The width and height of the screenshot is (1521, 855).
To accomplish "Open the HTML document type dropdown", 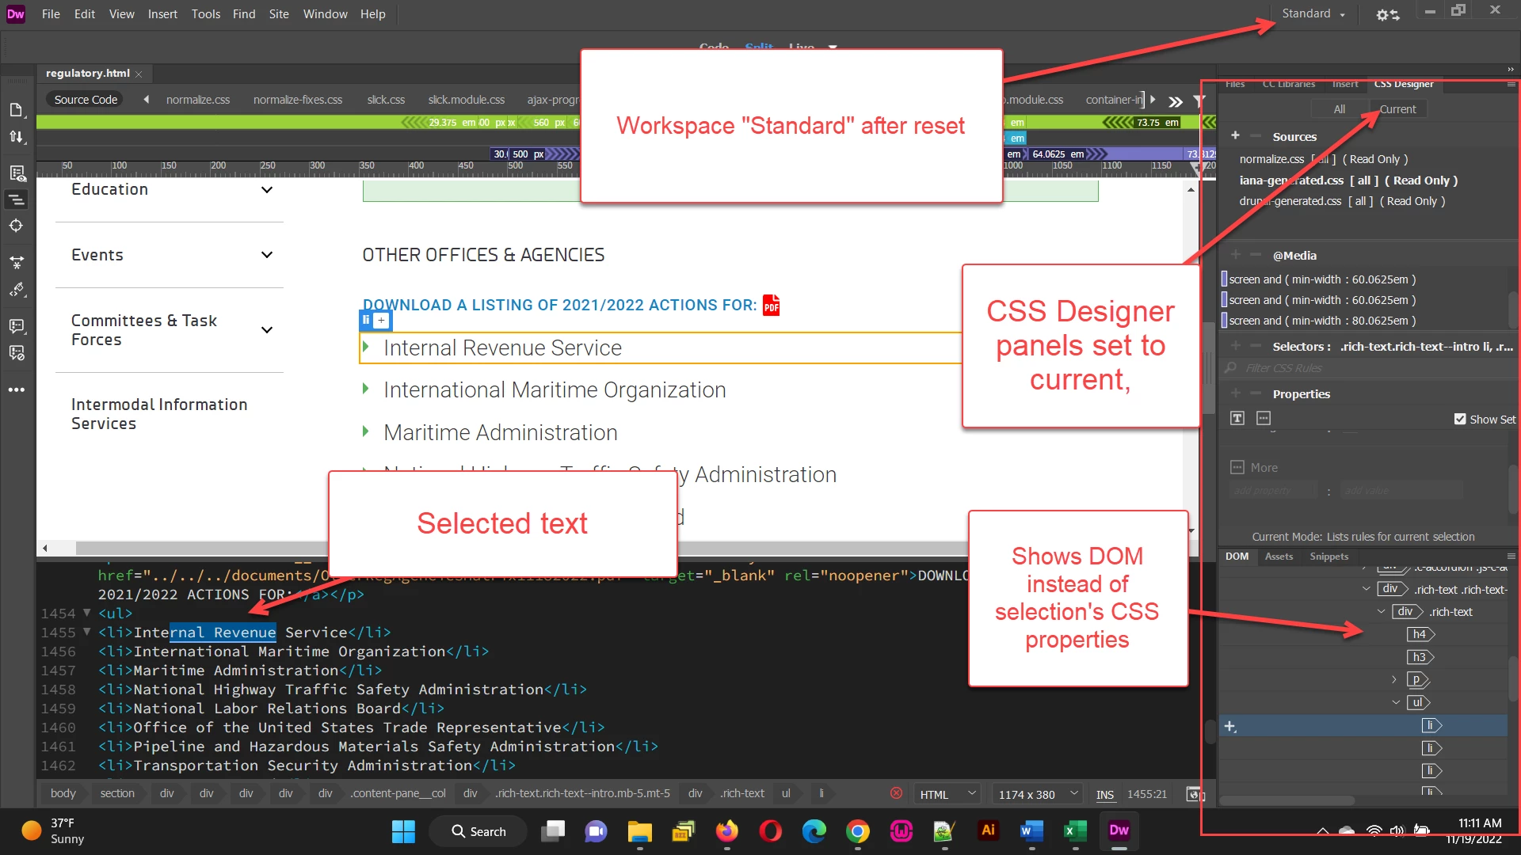I will point(948,794).
